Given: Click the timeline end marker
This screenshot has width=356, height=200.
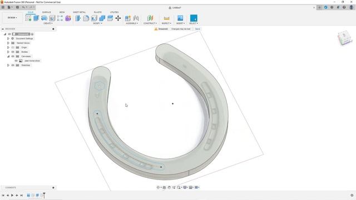Looking at the screenshot, I should click(44, 195).
